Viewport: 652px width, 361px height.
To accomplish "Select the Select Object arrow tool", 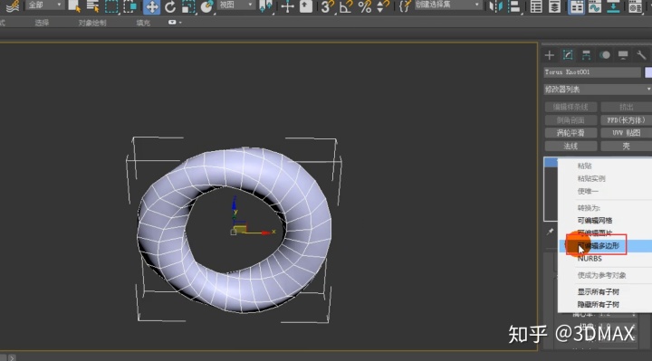I will click(x=74, y=5).
